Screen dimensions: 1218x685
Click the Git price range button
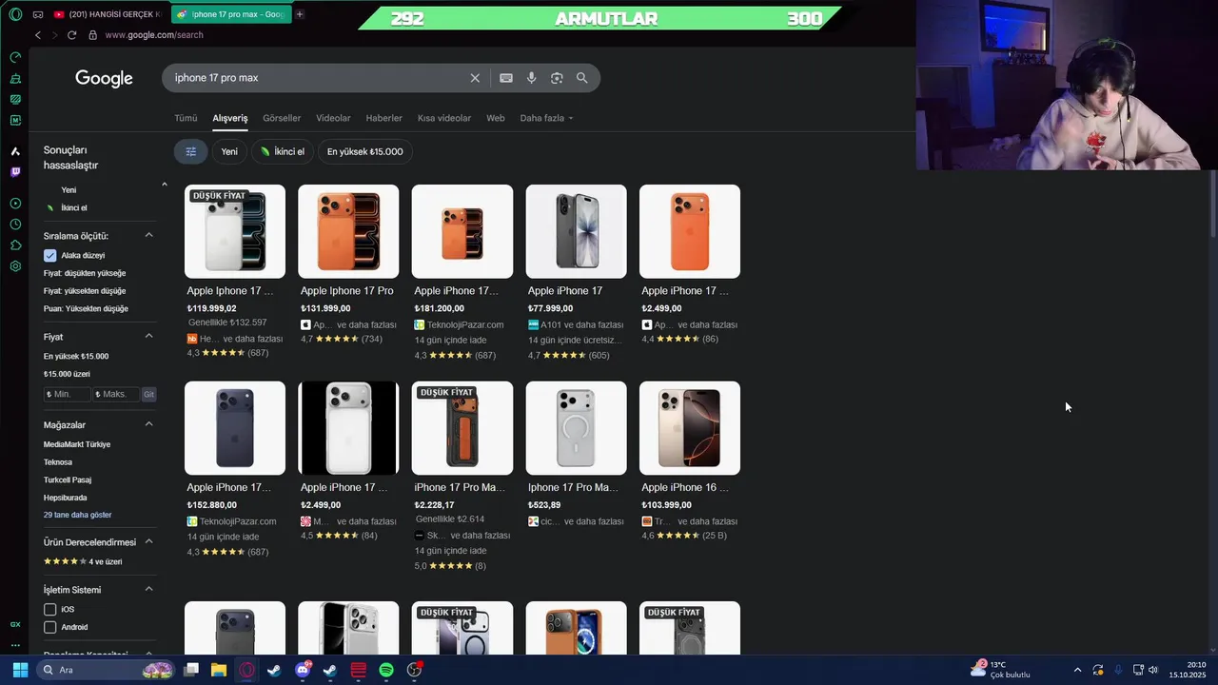click(x=148, y=394)
